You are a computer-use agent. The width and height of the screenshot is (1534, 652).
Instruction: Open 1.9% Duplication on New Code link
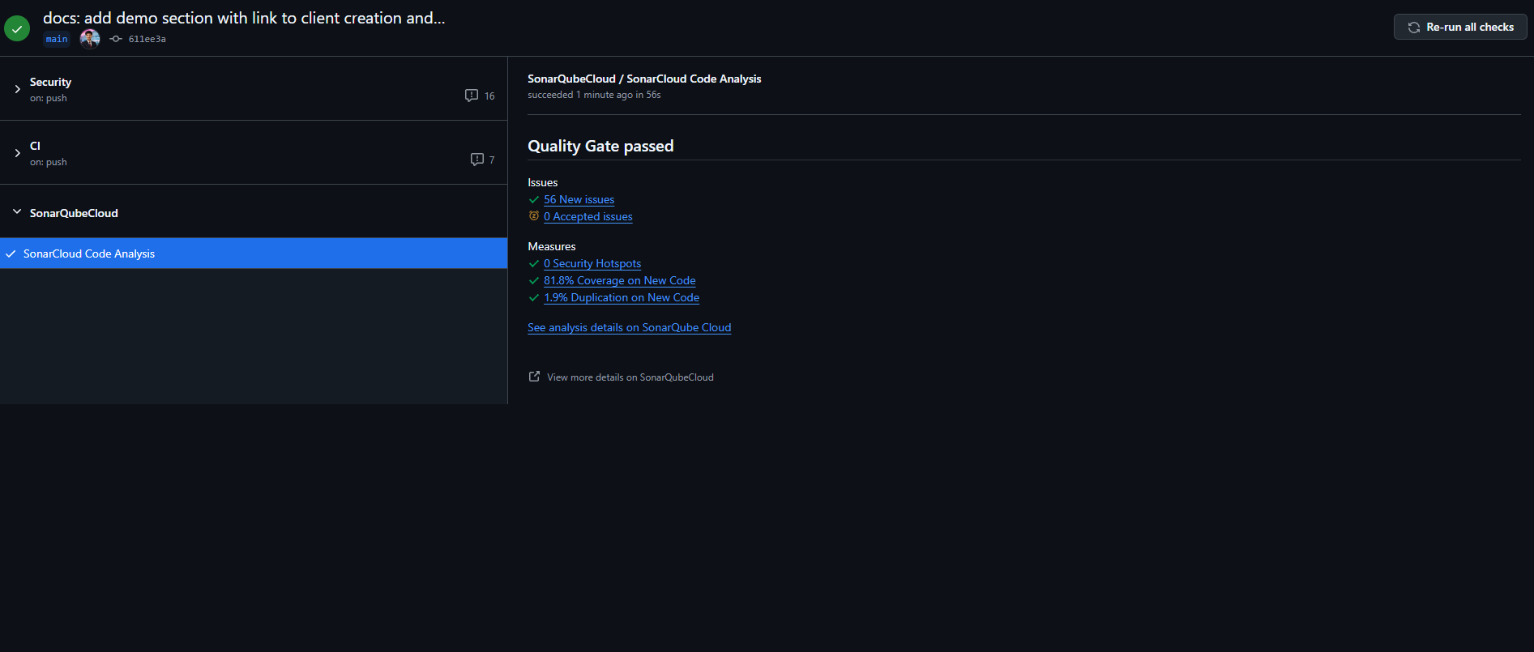click(x=622, y=297)
